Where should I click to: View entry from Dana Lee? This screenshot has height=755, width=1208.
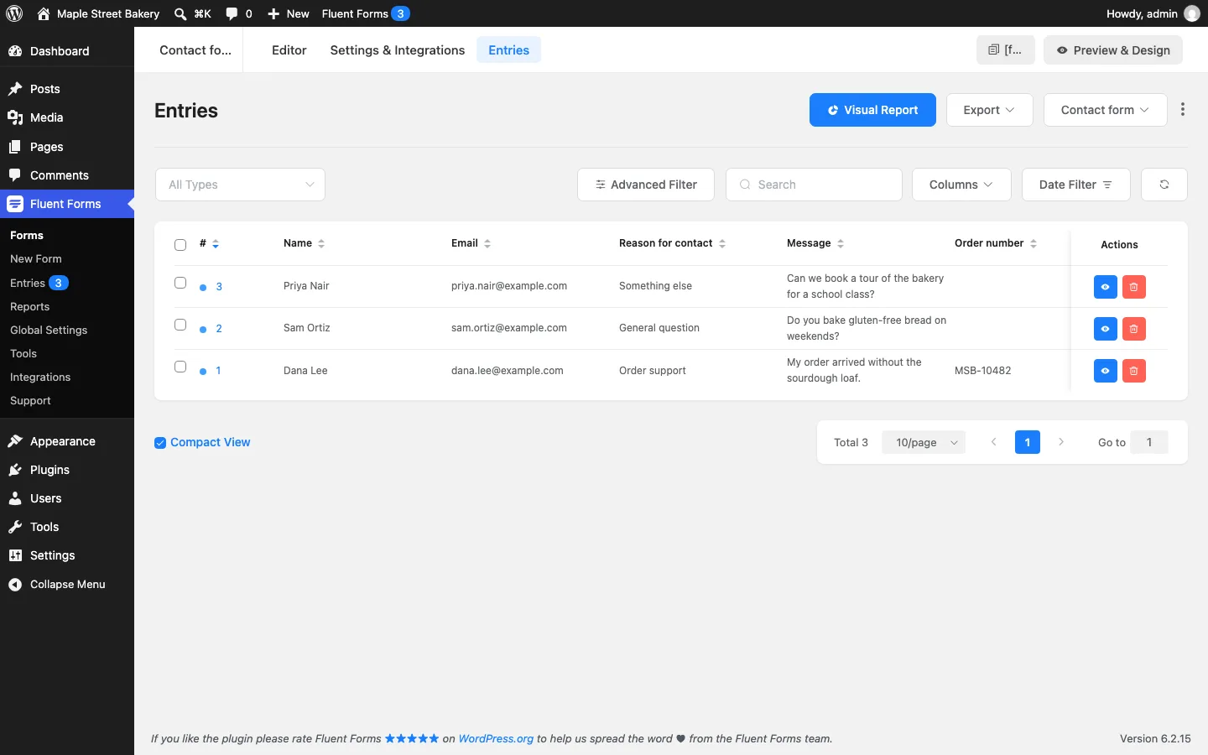(1106, 371)
